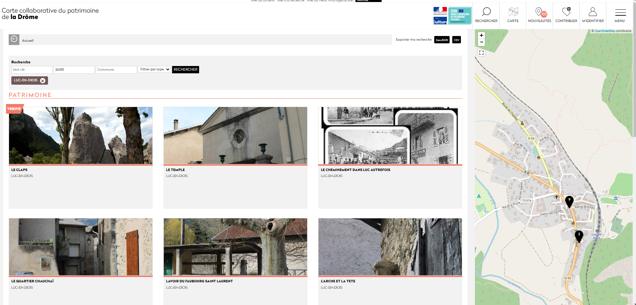Click the Accueil breadcrumb link
The image size is (636, 305).
(x=28, y=41)
